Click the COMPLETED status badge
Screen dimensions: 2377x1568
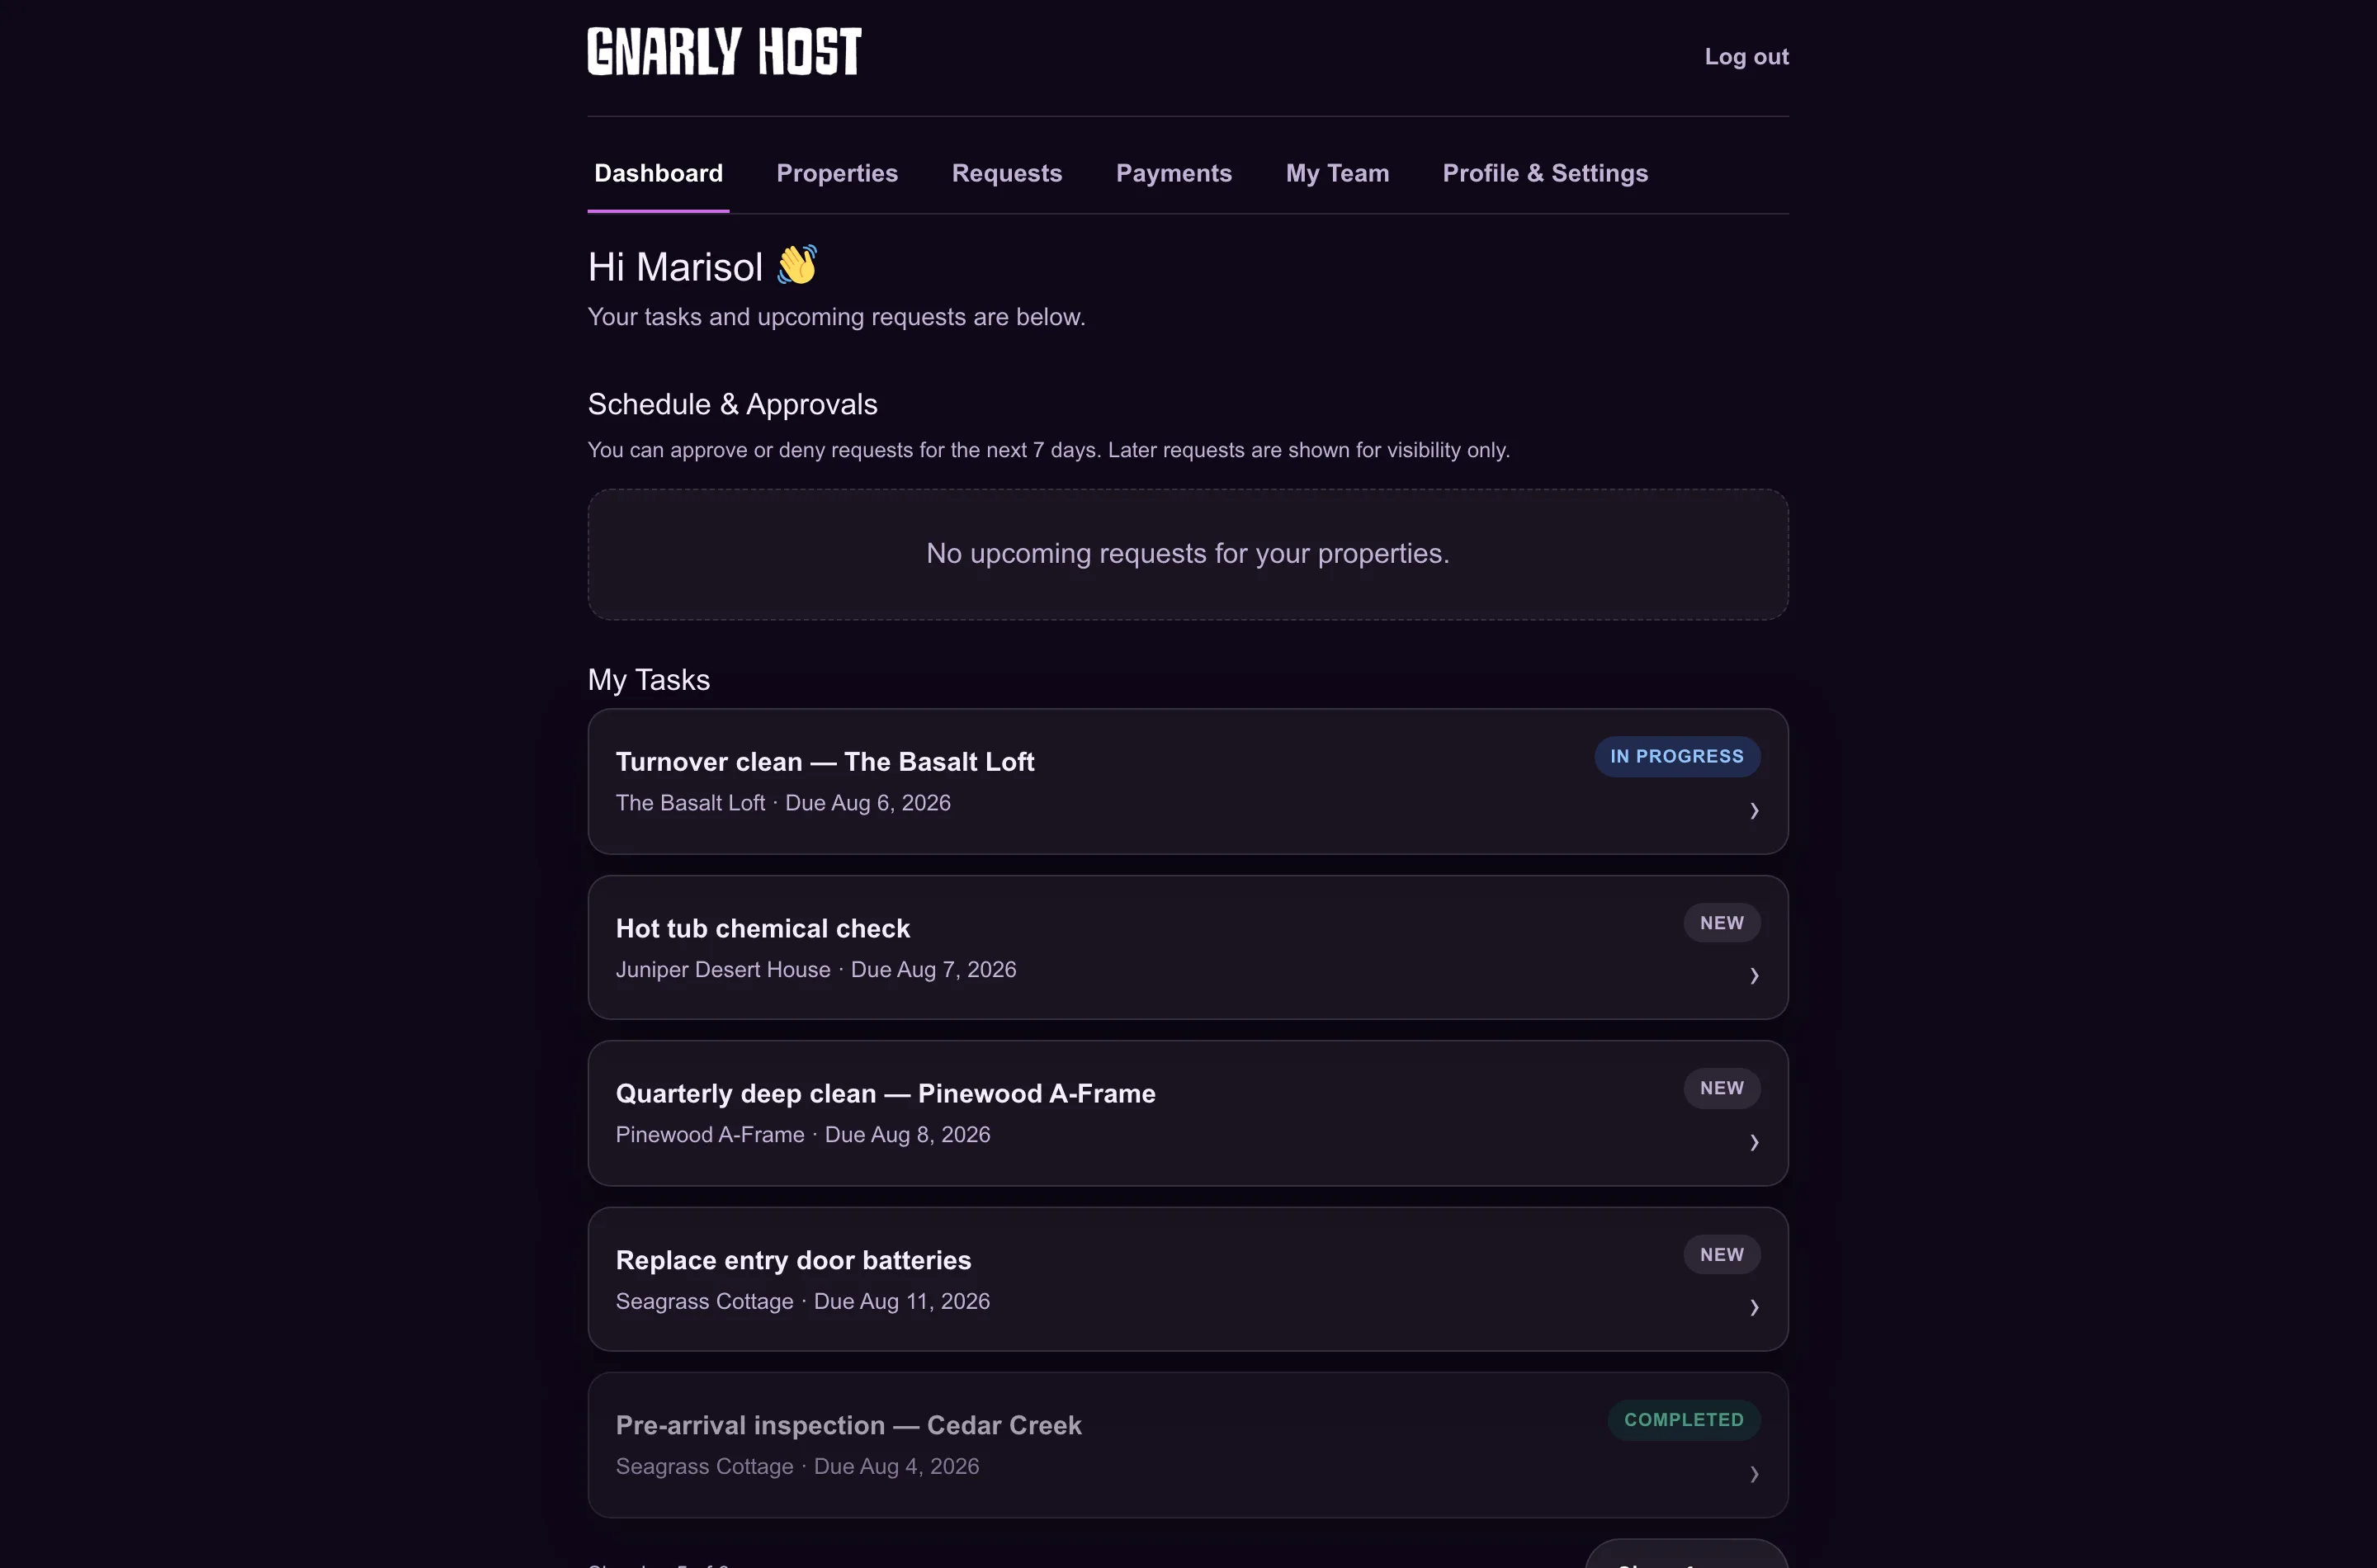(x=1684, y=1420)
